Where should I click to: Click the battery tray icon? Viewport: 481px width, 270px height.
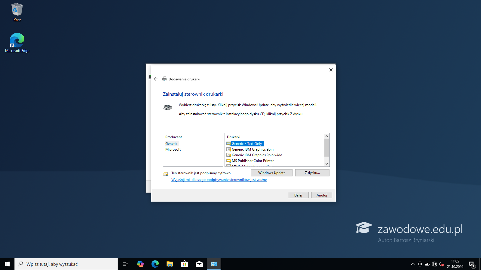[427, 264]
